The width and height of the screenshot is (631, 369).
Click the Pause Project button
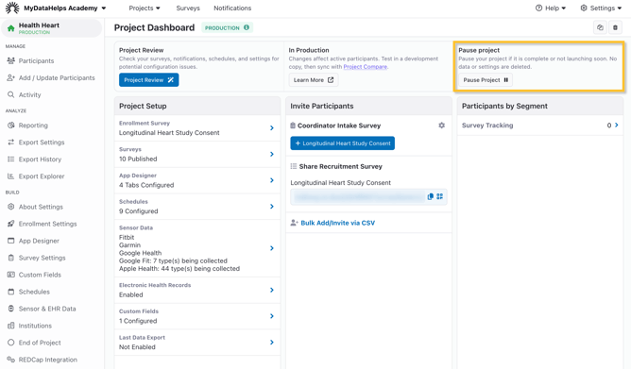pyautogui.click(x=486, y=80)
